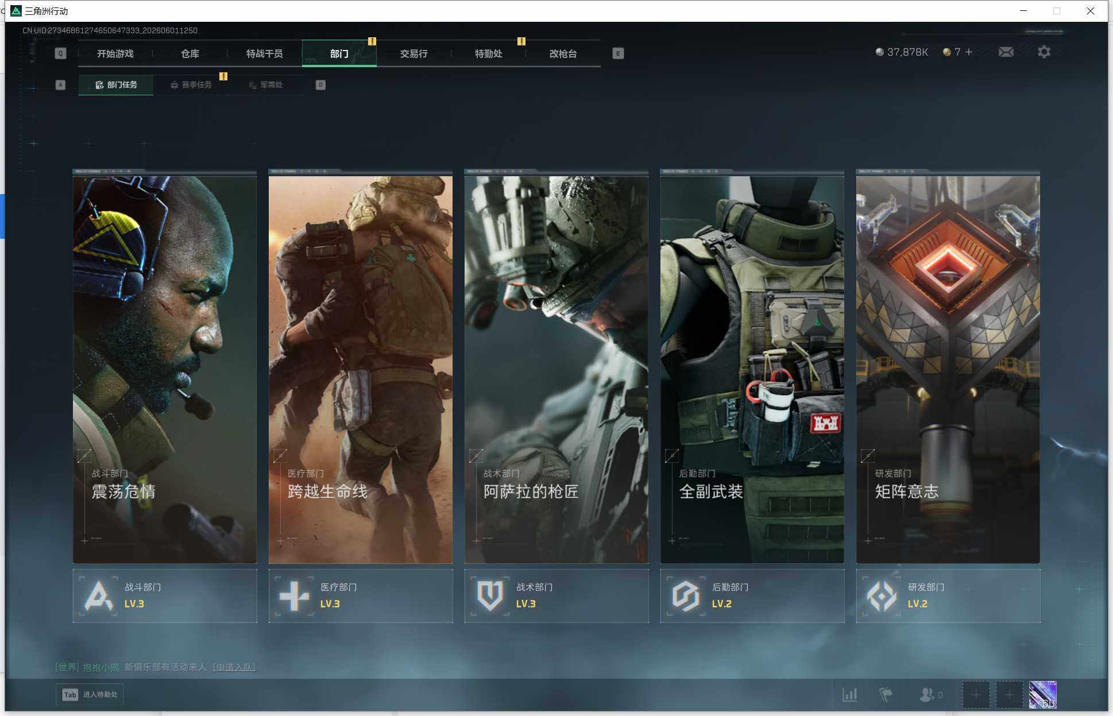
Task: Open settings via the gear icon
Action: click(1044, 52)
